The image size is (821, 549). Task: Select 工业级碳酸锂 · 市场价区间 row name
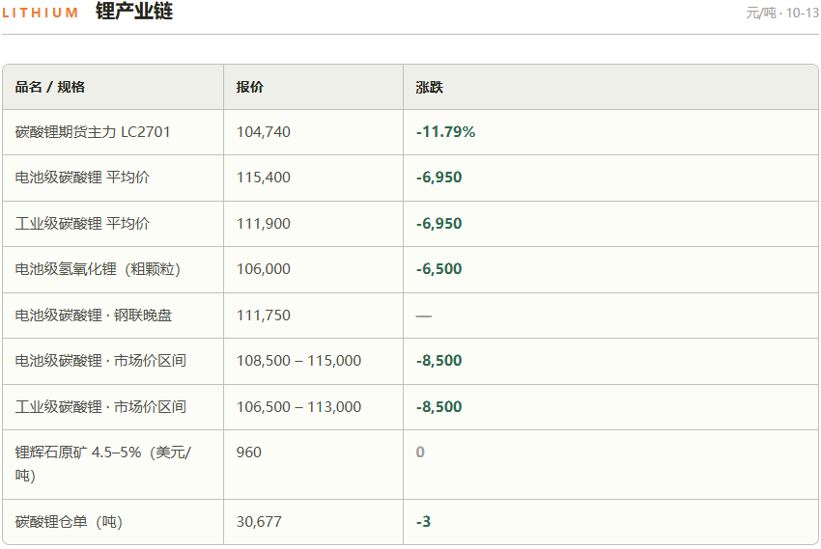click(x=100, y=407)
